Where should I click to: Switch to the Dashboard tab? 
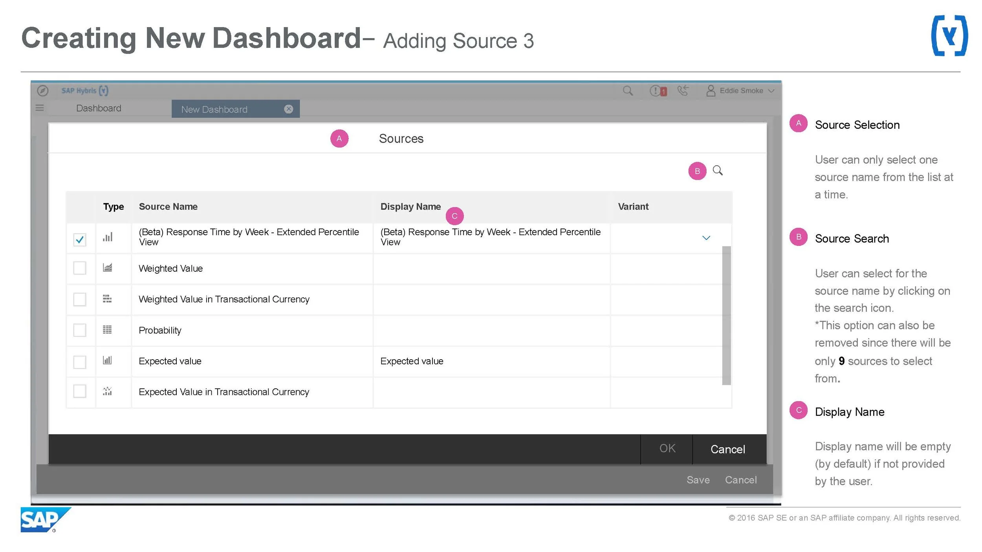coord(99,108)
